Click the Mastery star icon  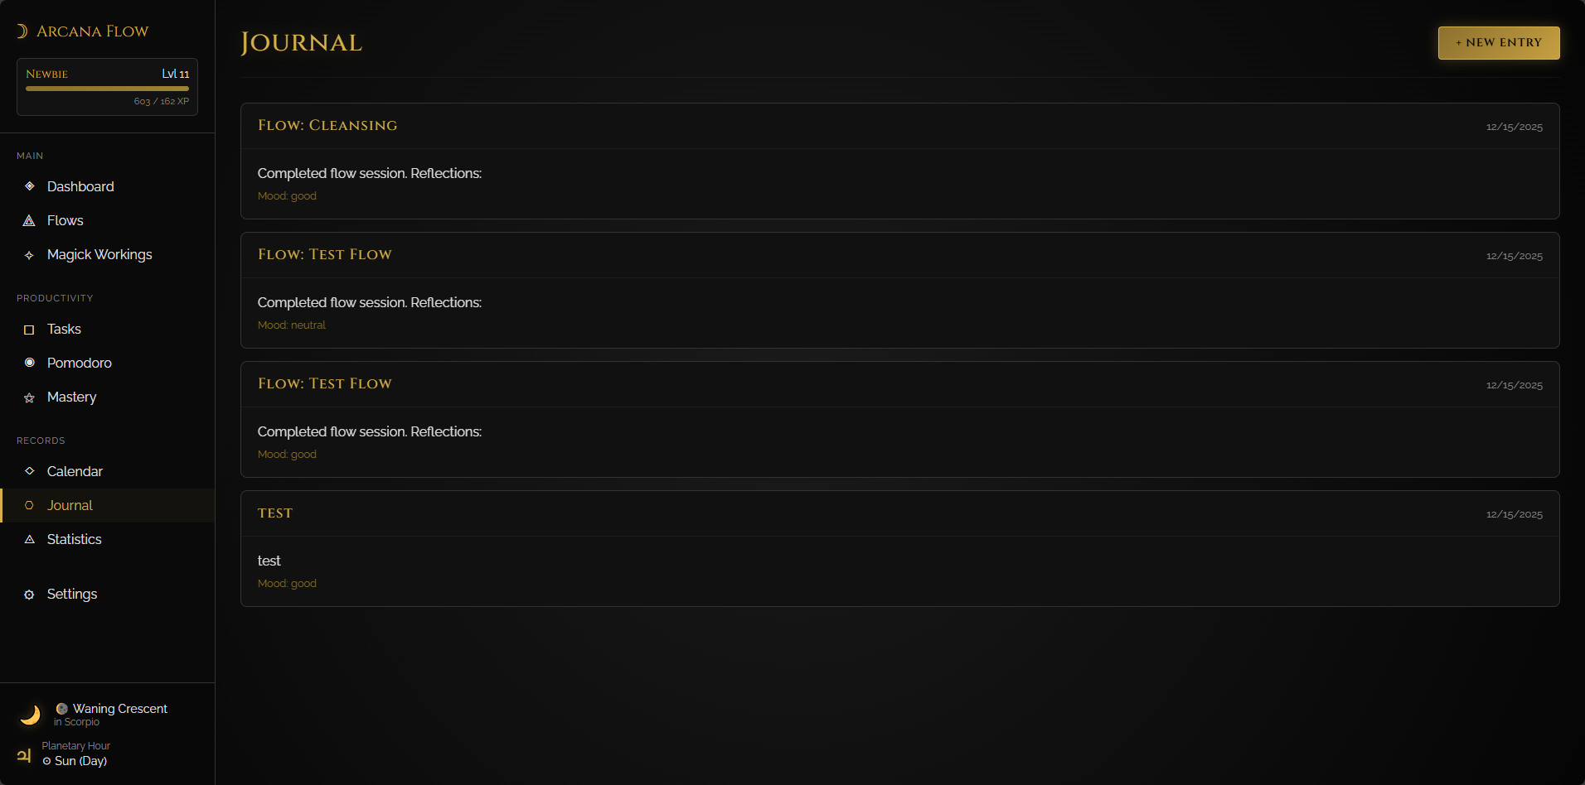pos(29,397)
